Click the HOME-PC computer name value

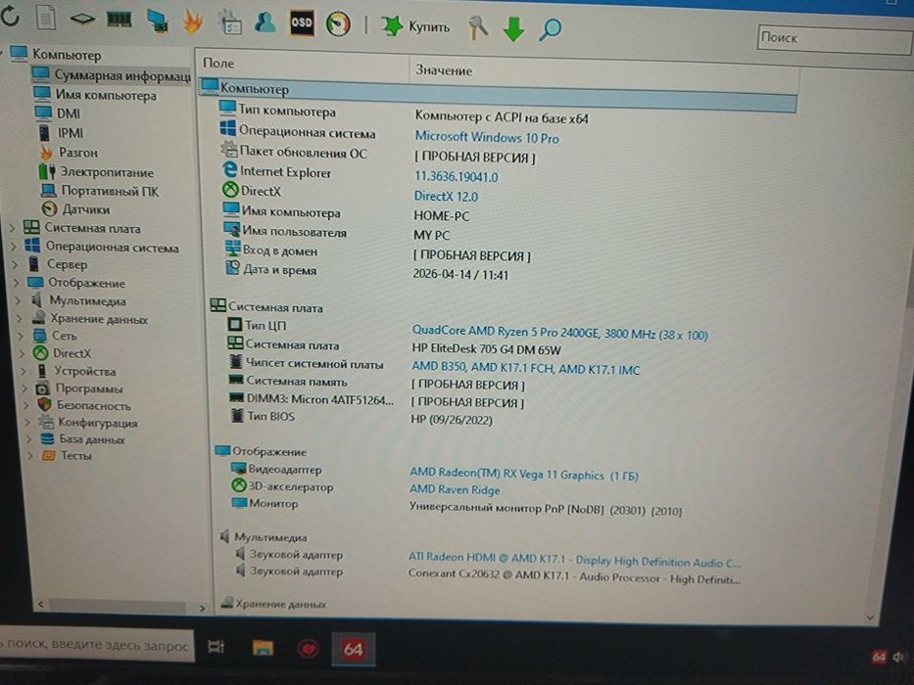click(441, 216)
